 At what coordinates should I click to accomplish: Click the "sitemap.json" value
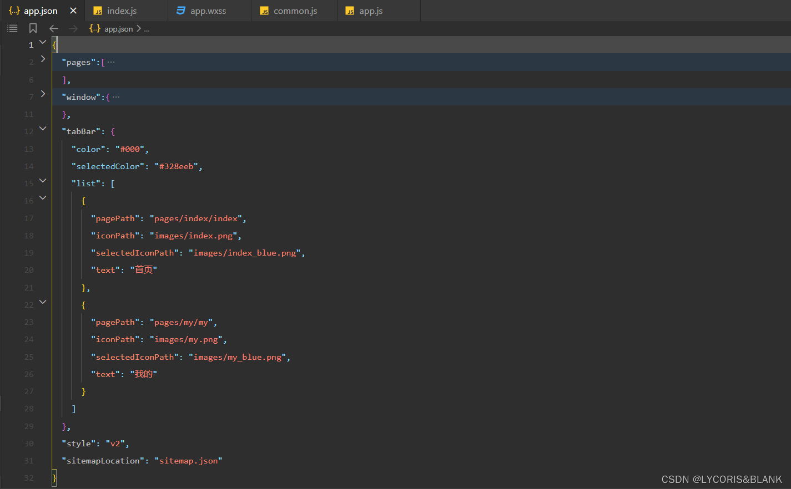(189, 461)
